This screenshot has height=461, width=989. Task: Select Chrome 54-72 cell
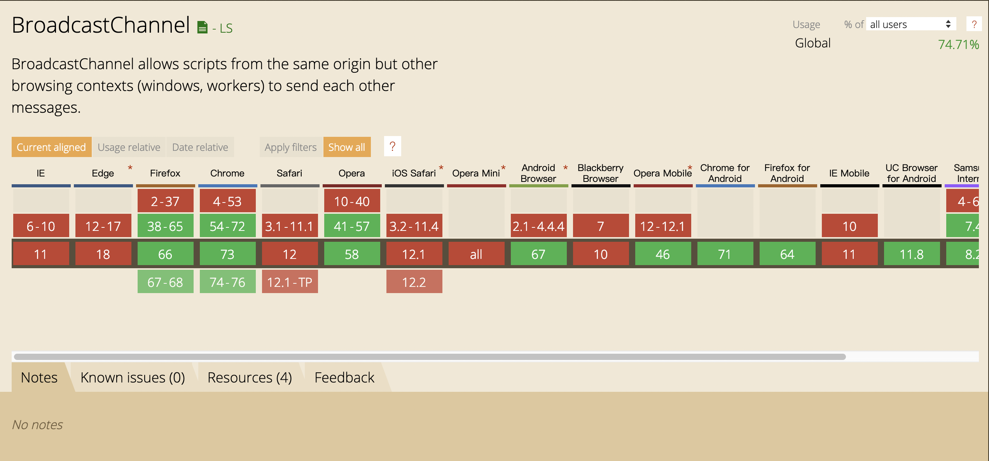pyautogui.click(x=228, y=225)
